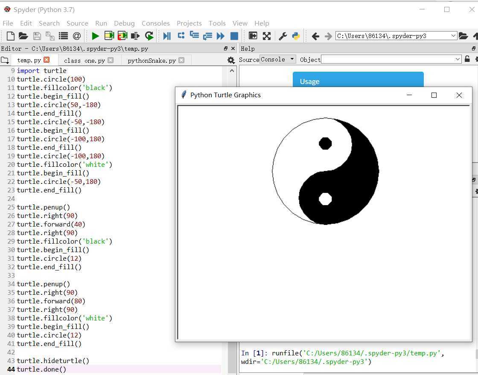
Task: Toggle the Help pane lock icon
Action: click(467, 59)
